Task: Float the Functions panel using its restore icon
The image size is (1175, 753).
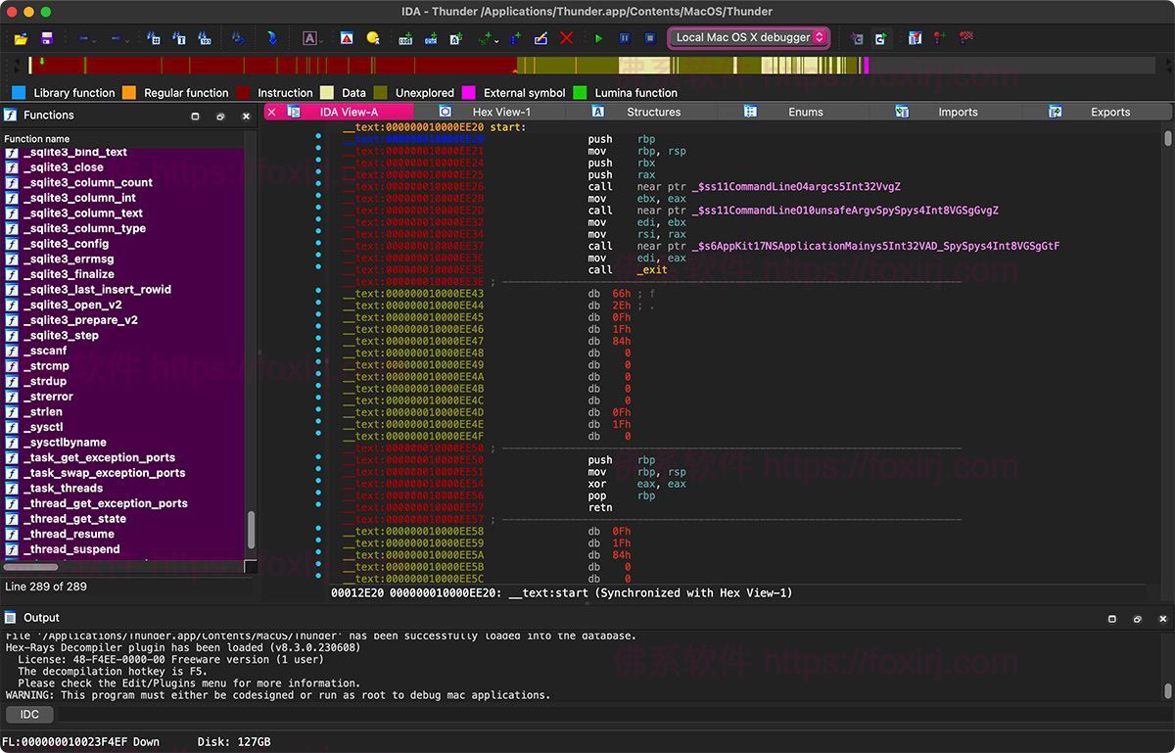Action: click(x=220, y=116)
